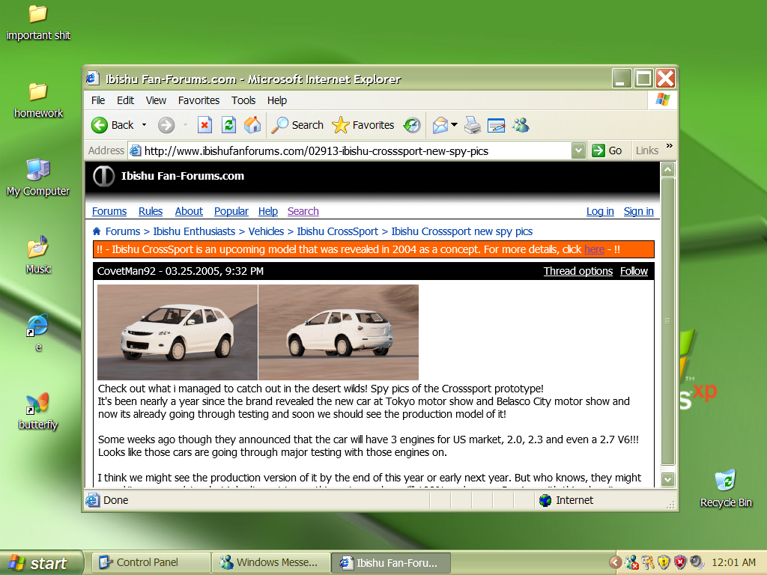Stop page loading with red X icon
This screenshot has width=767, height=575.
tap(204, 125)
